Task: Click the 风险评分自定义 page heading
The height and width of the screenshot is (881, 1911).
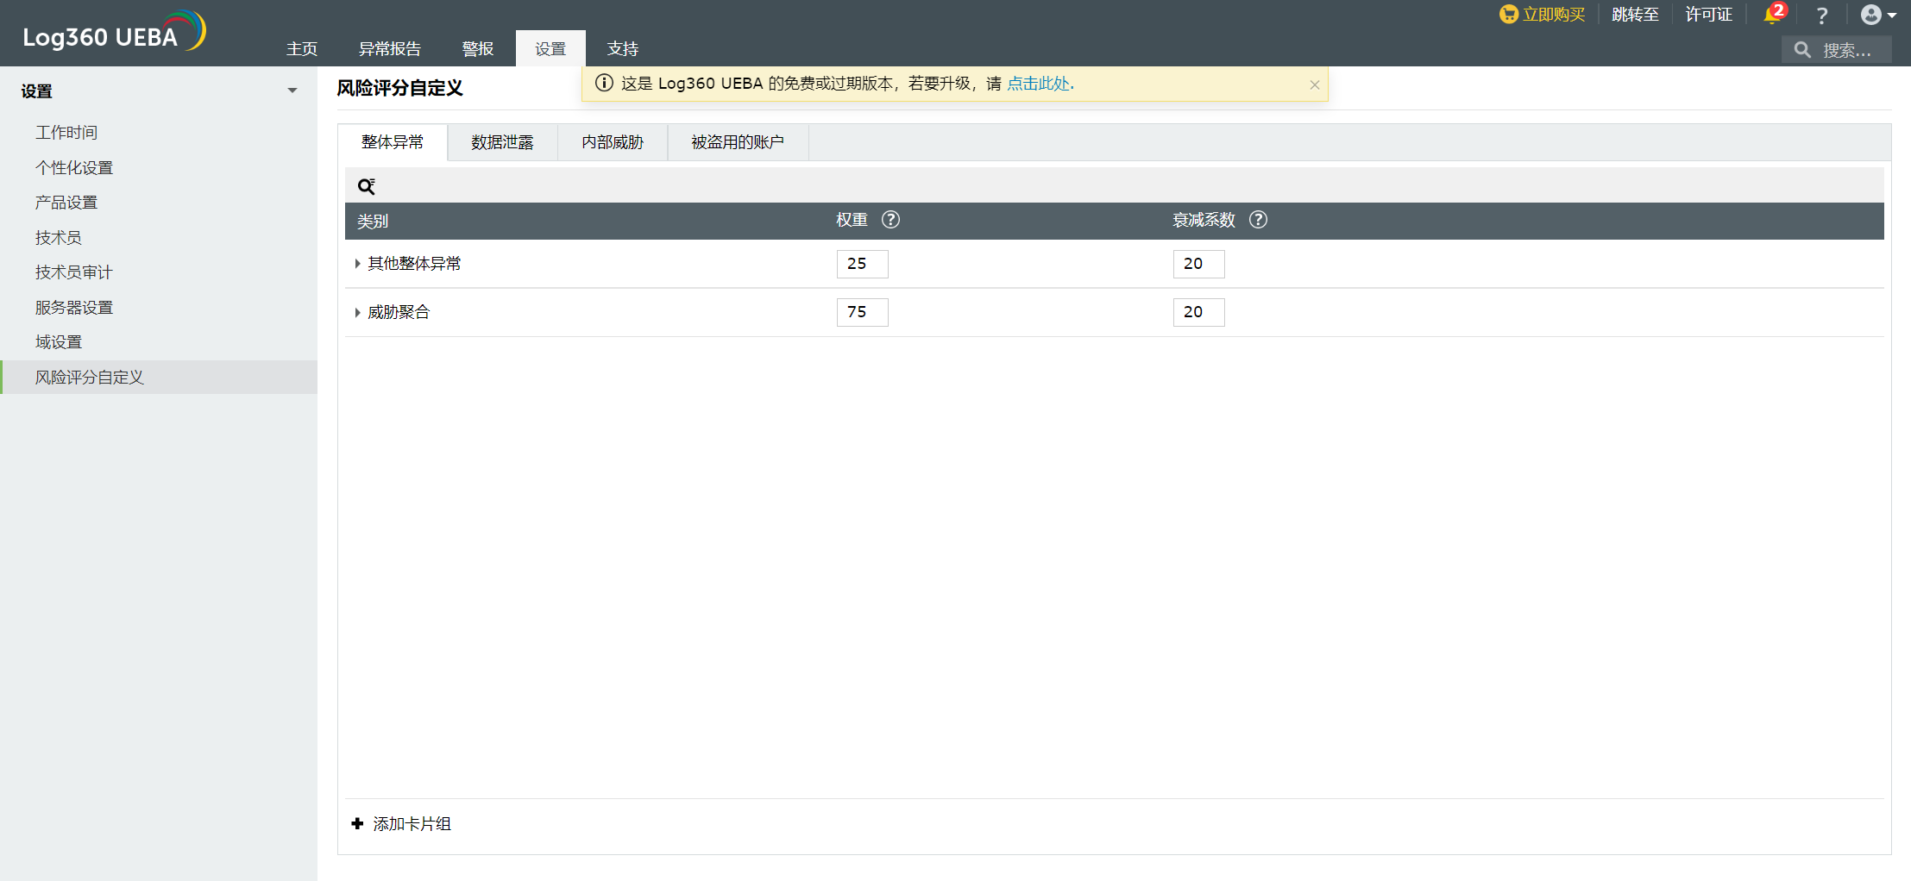Action: click(x=399, y=88)
